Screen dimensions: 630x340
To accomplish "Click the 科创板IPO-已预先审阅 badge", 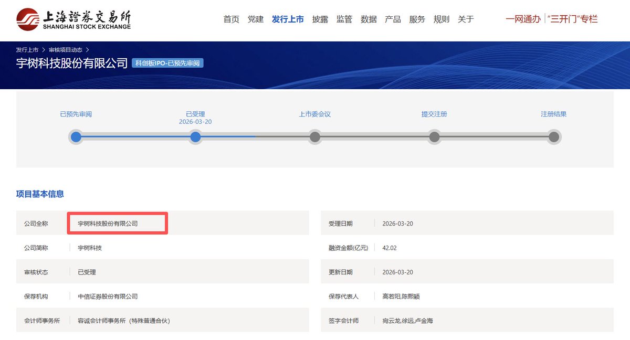I will coord(167,63).
